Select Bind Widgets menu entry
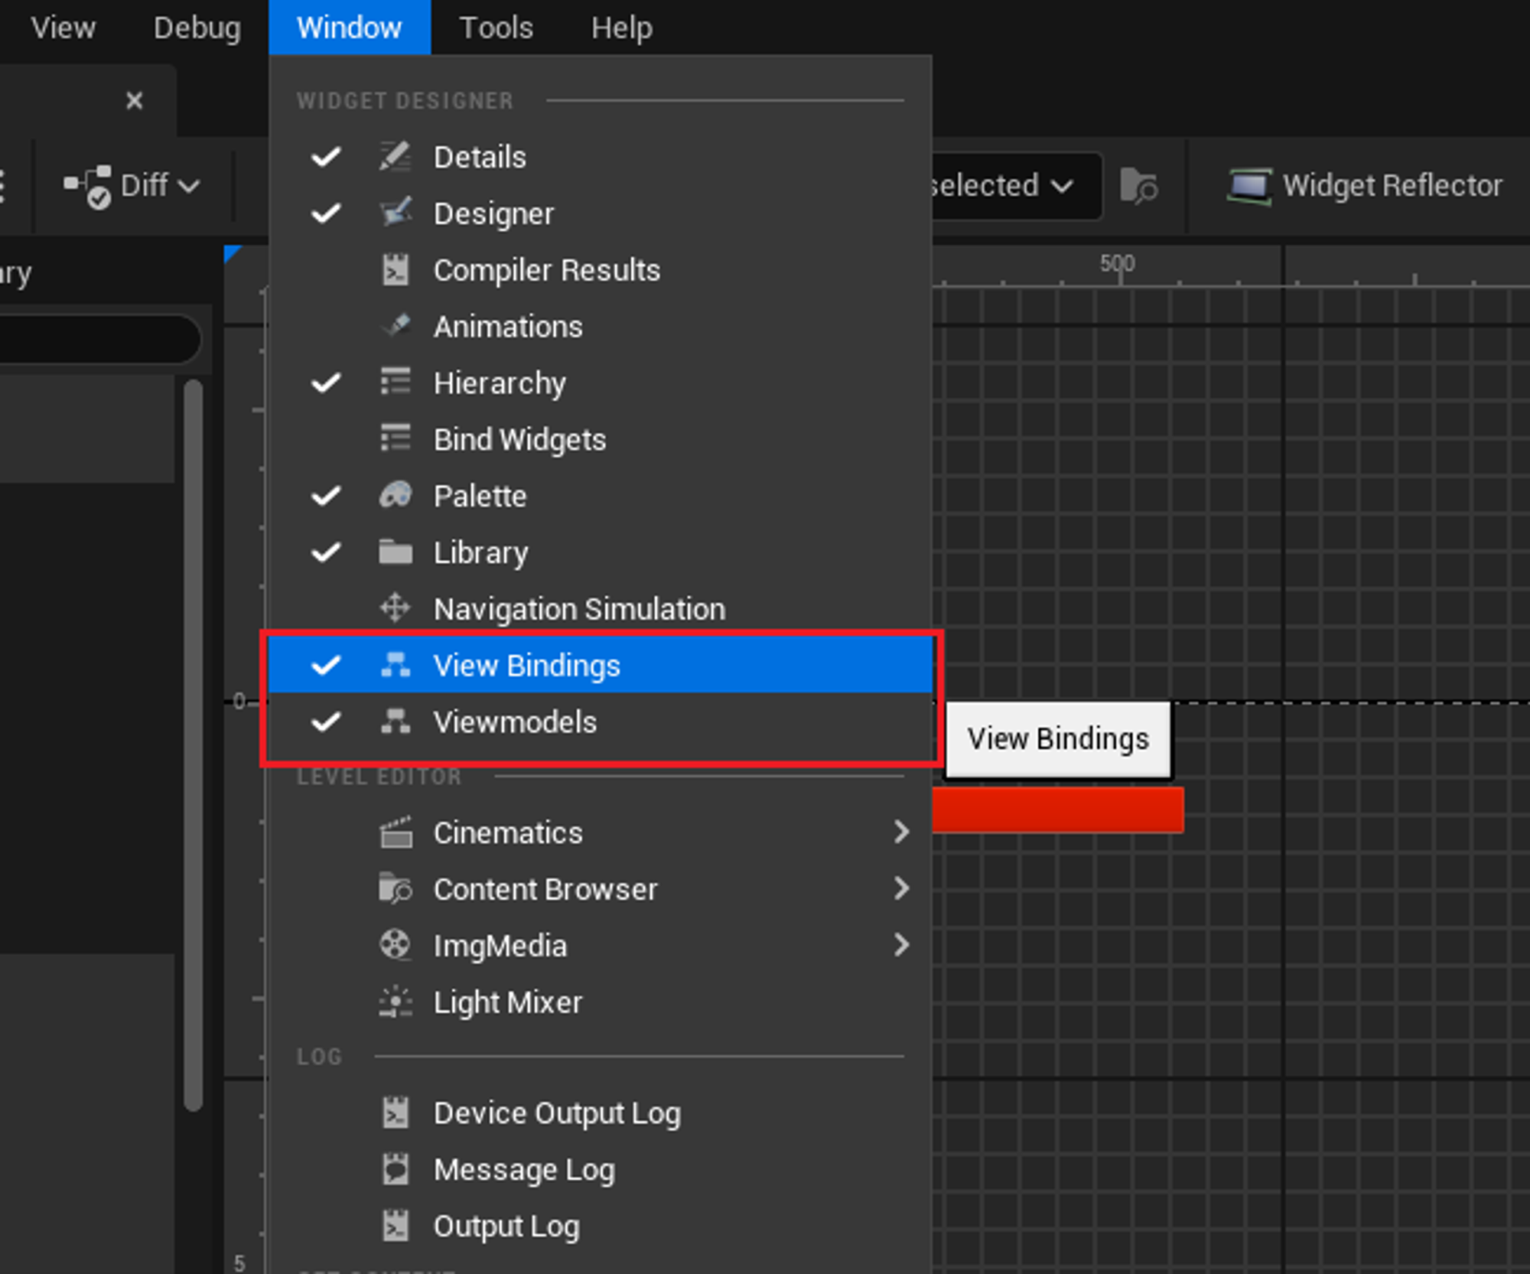The height and width of the screenshot is (1274, 1530). pyautogui.click(x=519, y=440)
